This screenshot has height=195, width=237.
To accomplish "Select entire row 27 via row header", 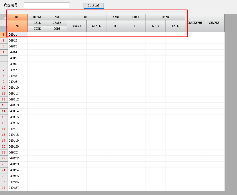I will click(4, 188).
